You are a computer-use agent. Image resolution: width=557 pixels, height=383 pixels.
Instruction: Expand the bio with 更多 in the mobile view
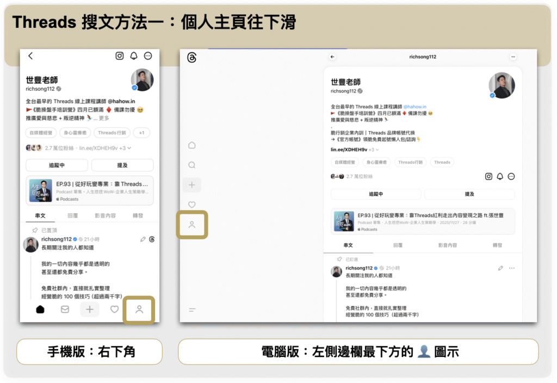103,118
